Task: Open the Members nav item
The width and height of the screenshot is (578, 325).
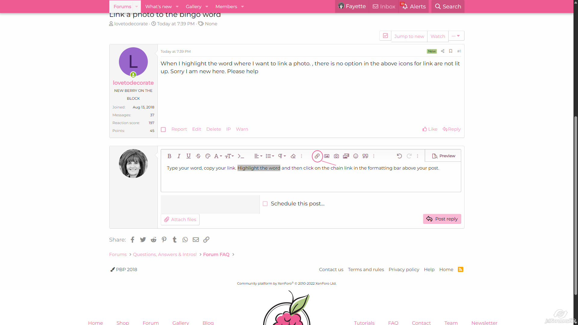Action: coord(226,6)
